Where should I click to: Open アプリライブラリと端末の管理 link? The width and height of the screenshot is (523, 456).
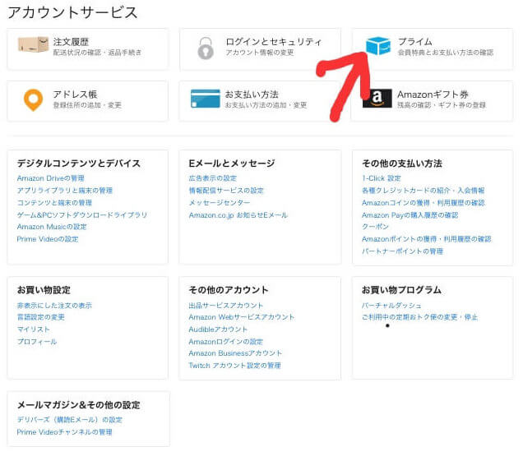65,191
